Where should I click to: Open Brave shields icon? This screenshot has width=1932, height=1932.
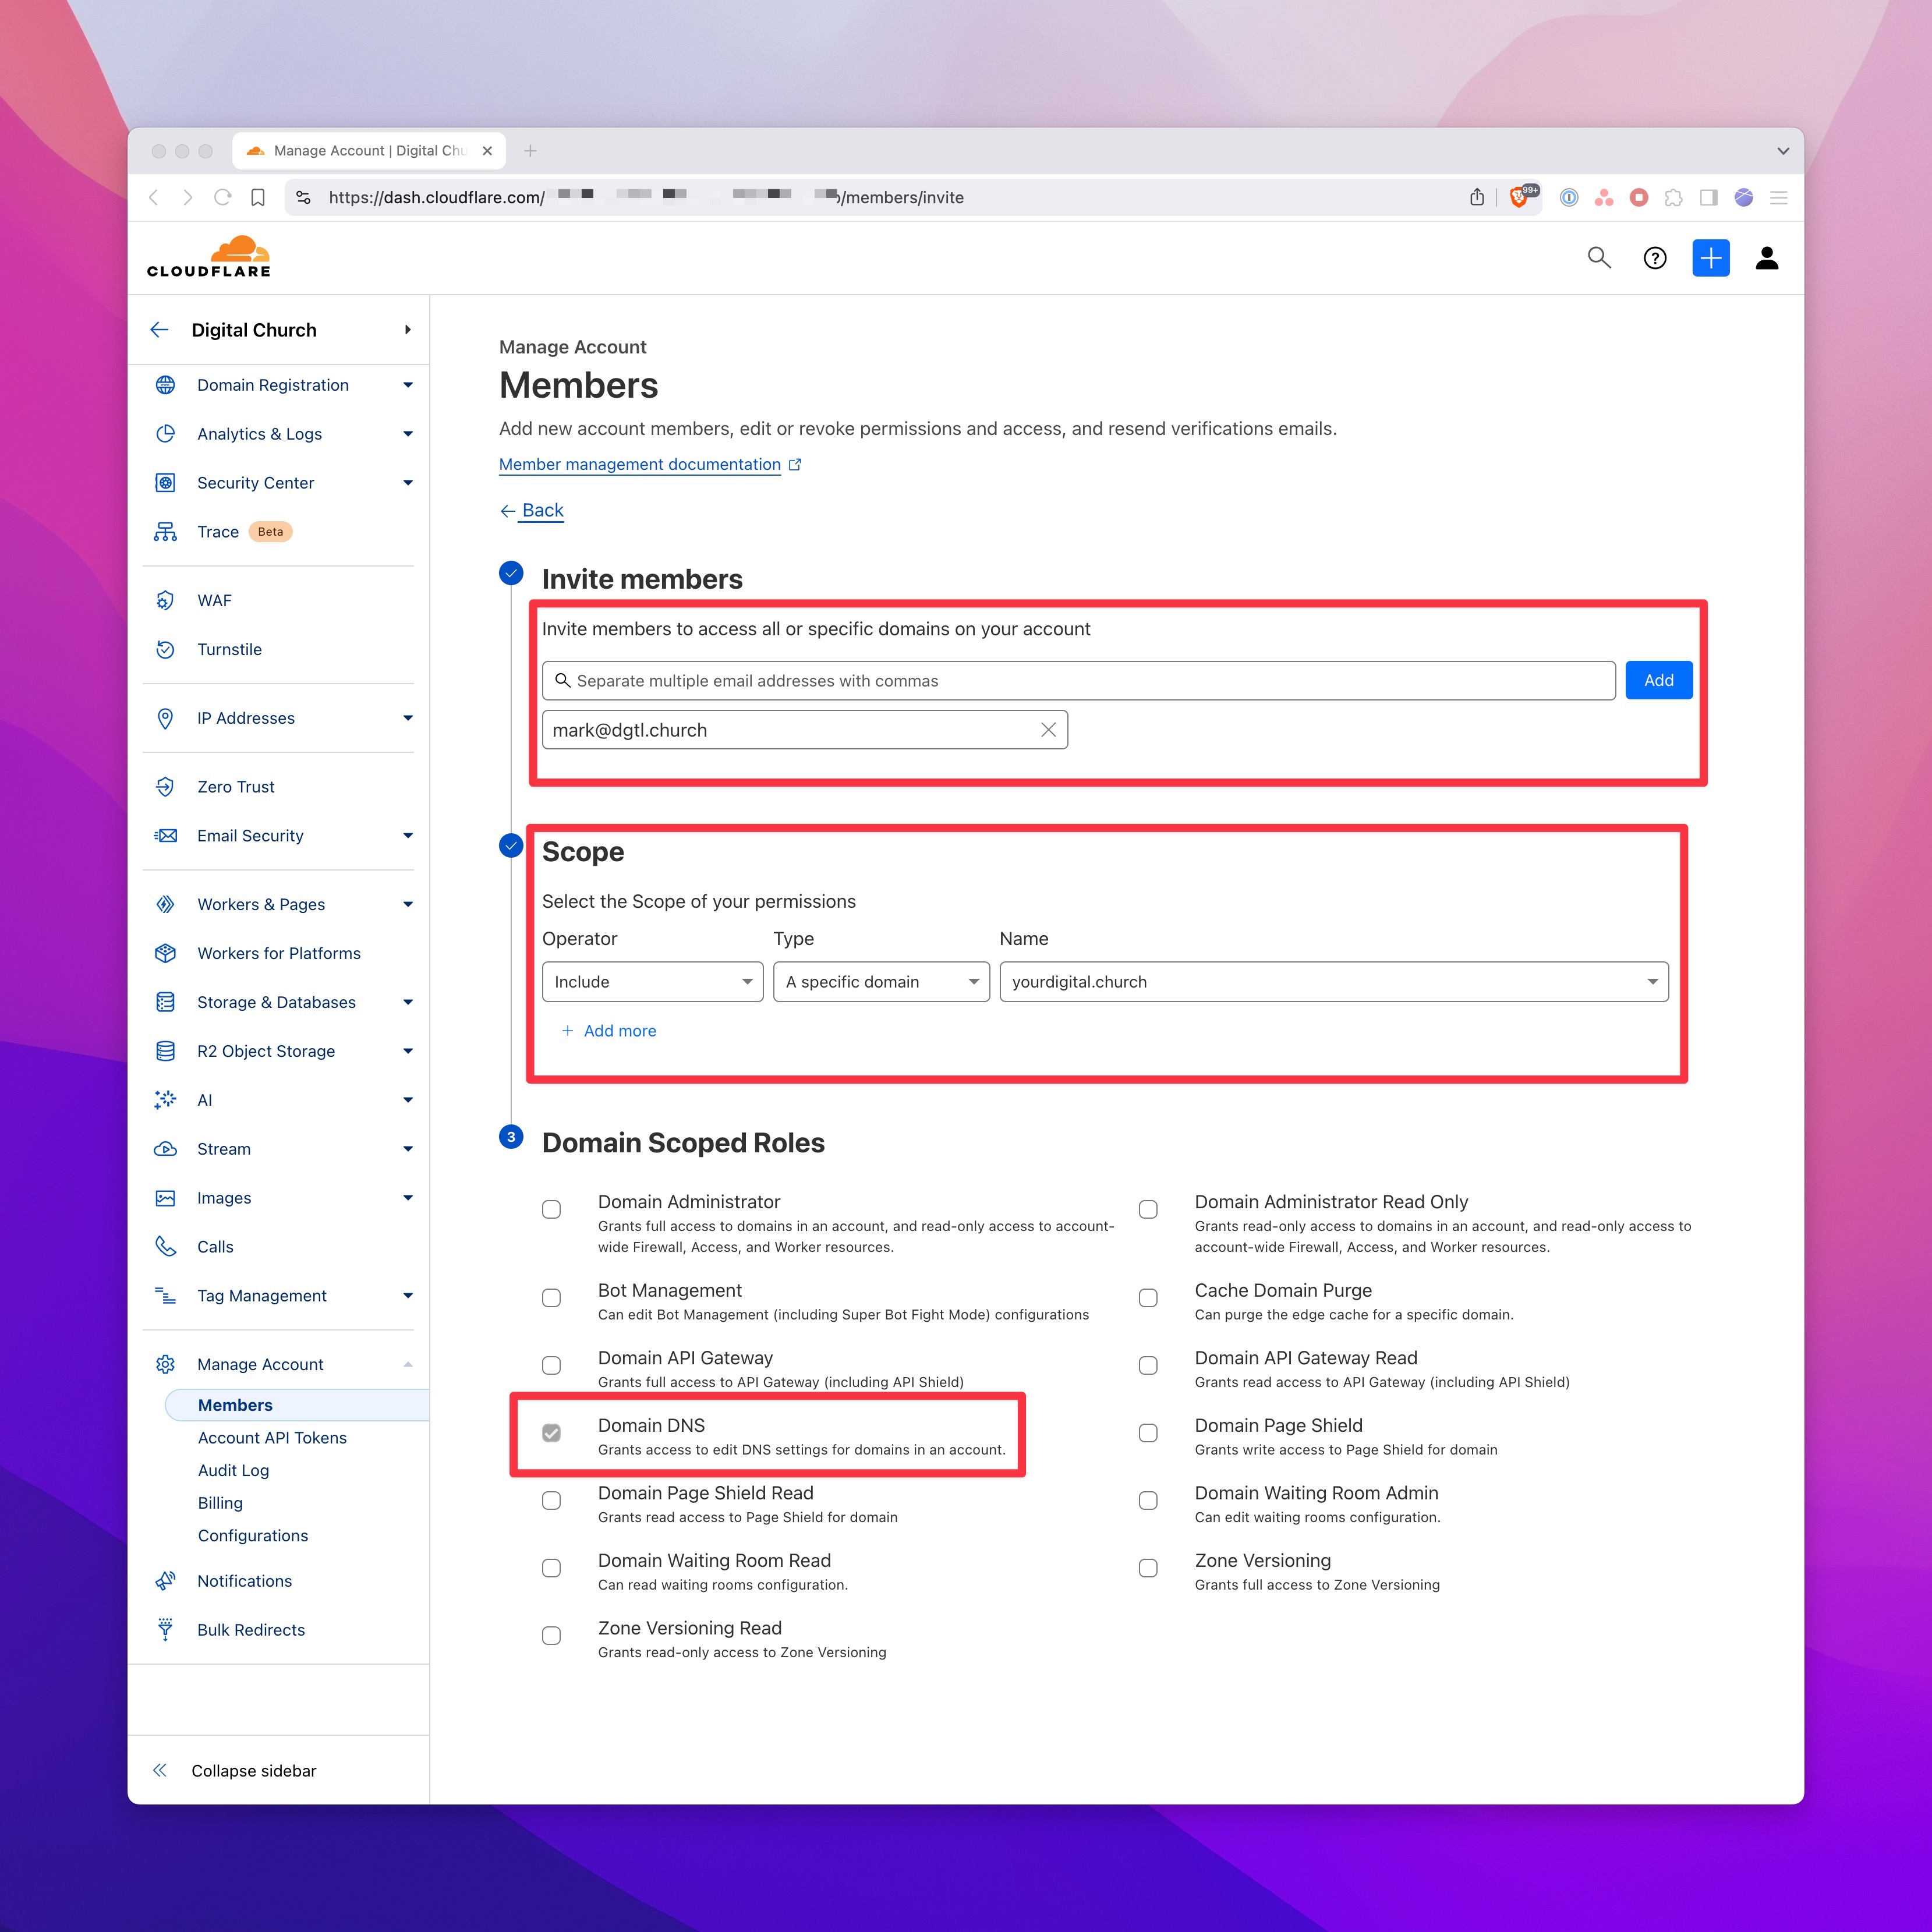(x=1520, y=197)
